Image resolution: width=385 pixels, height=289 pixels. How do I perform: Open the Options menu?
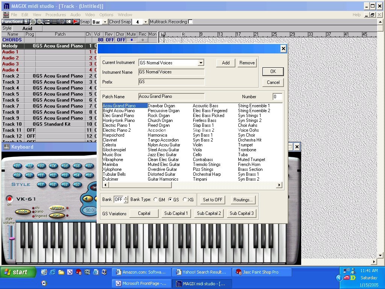pos(106,15)
